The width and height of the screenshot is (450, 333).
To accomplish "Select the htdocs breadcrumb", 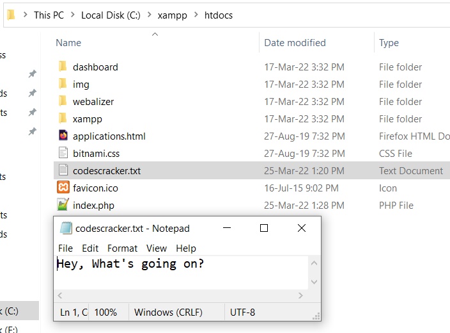I will (219, 15).
